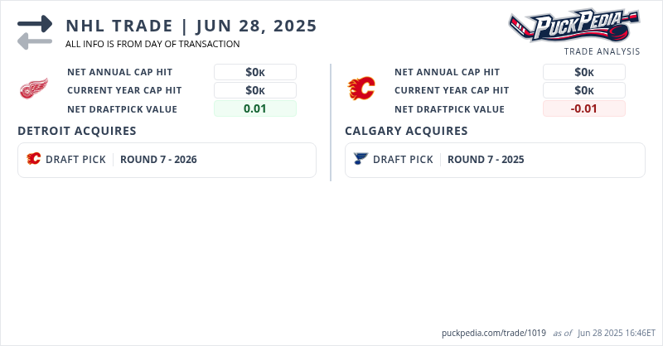Click the Calgary Flames logo in summary

click(x=361, y=89)
